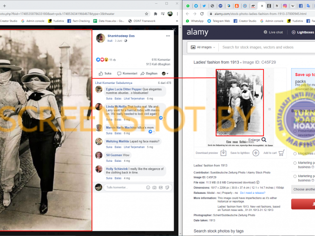Add sticker in comment box

[x=167, y=187]
